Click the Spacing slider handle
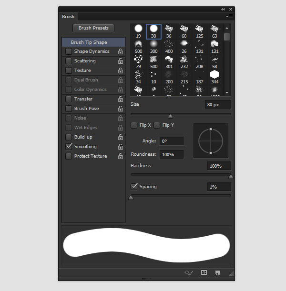The width and height of the screenshot is (286, 291). point(131,198)
